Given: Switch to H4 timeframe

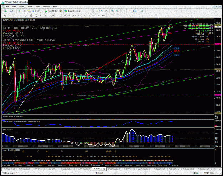Looking at the screenshot, I should [x=89, y=16].
